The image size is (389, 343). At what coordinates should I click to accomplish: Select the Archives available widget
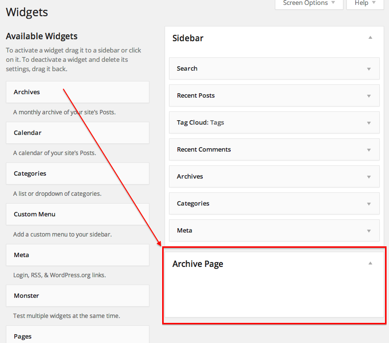tap(77, 92)
